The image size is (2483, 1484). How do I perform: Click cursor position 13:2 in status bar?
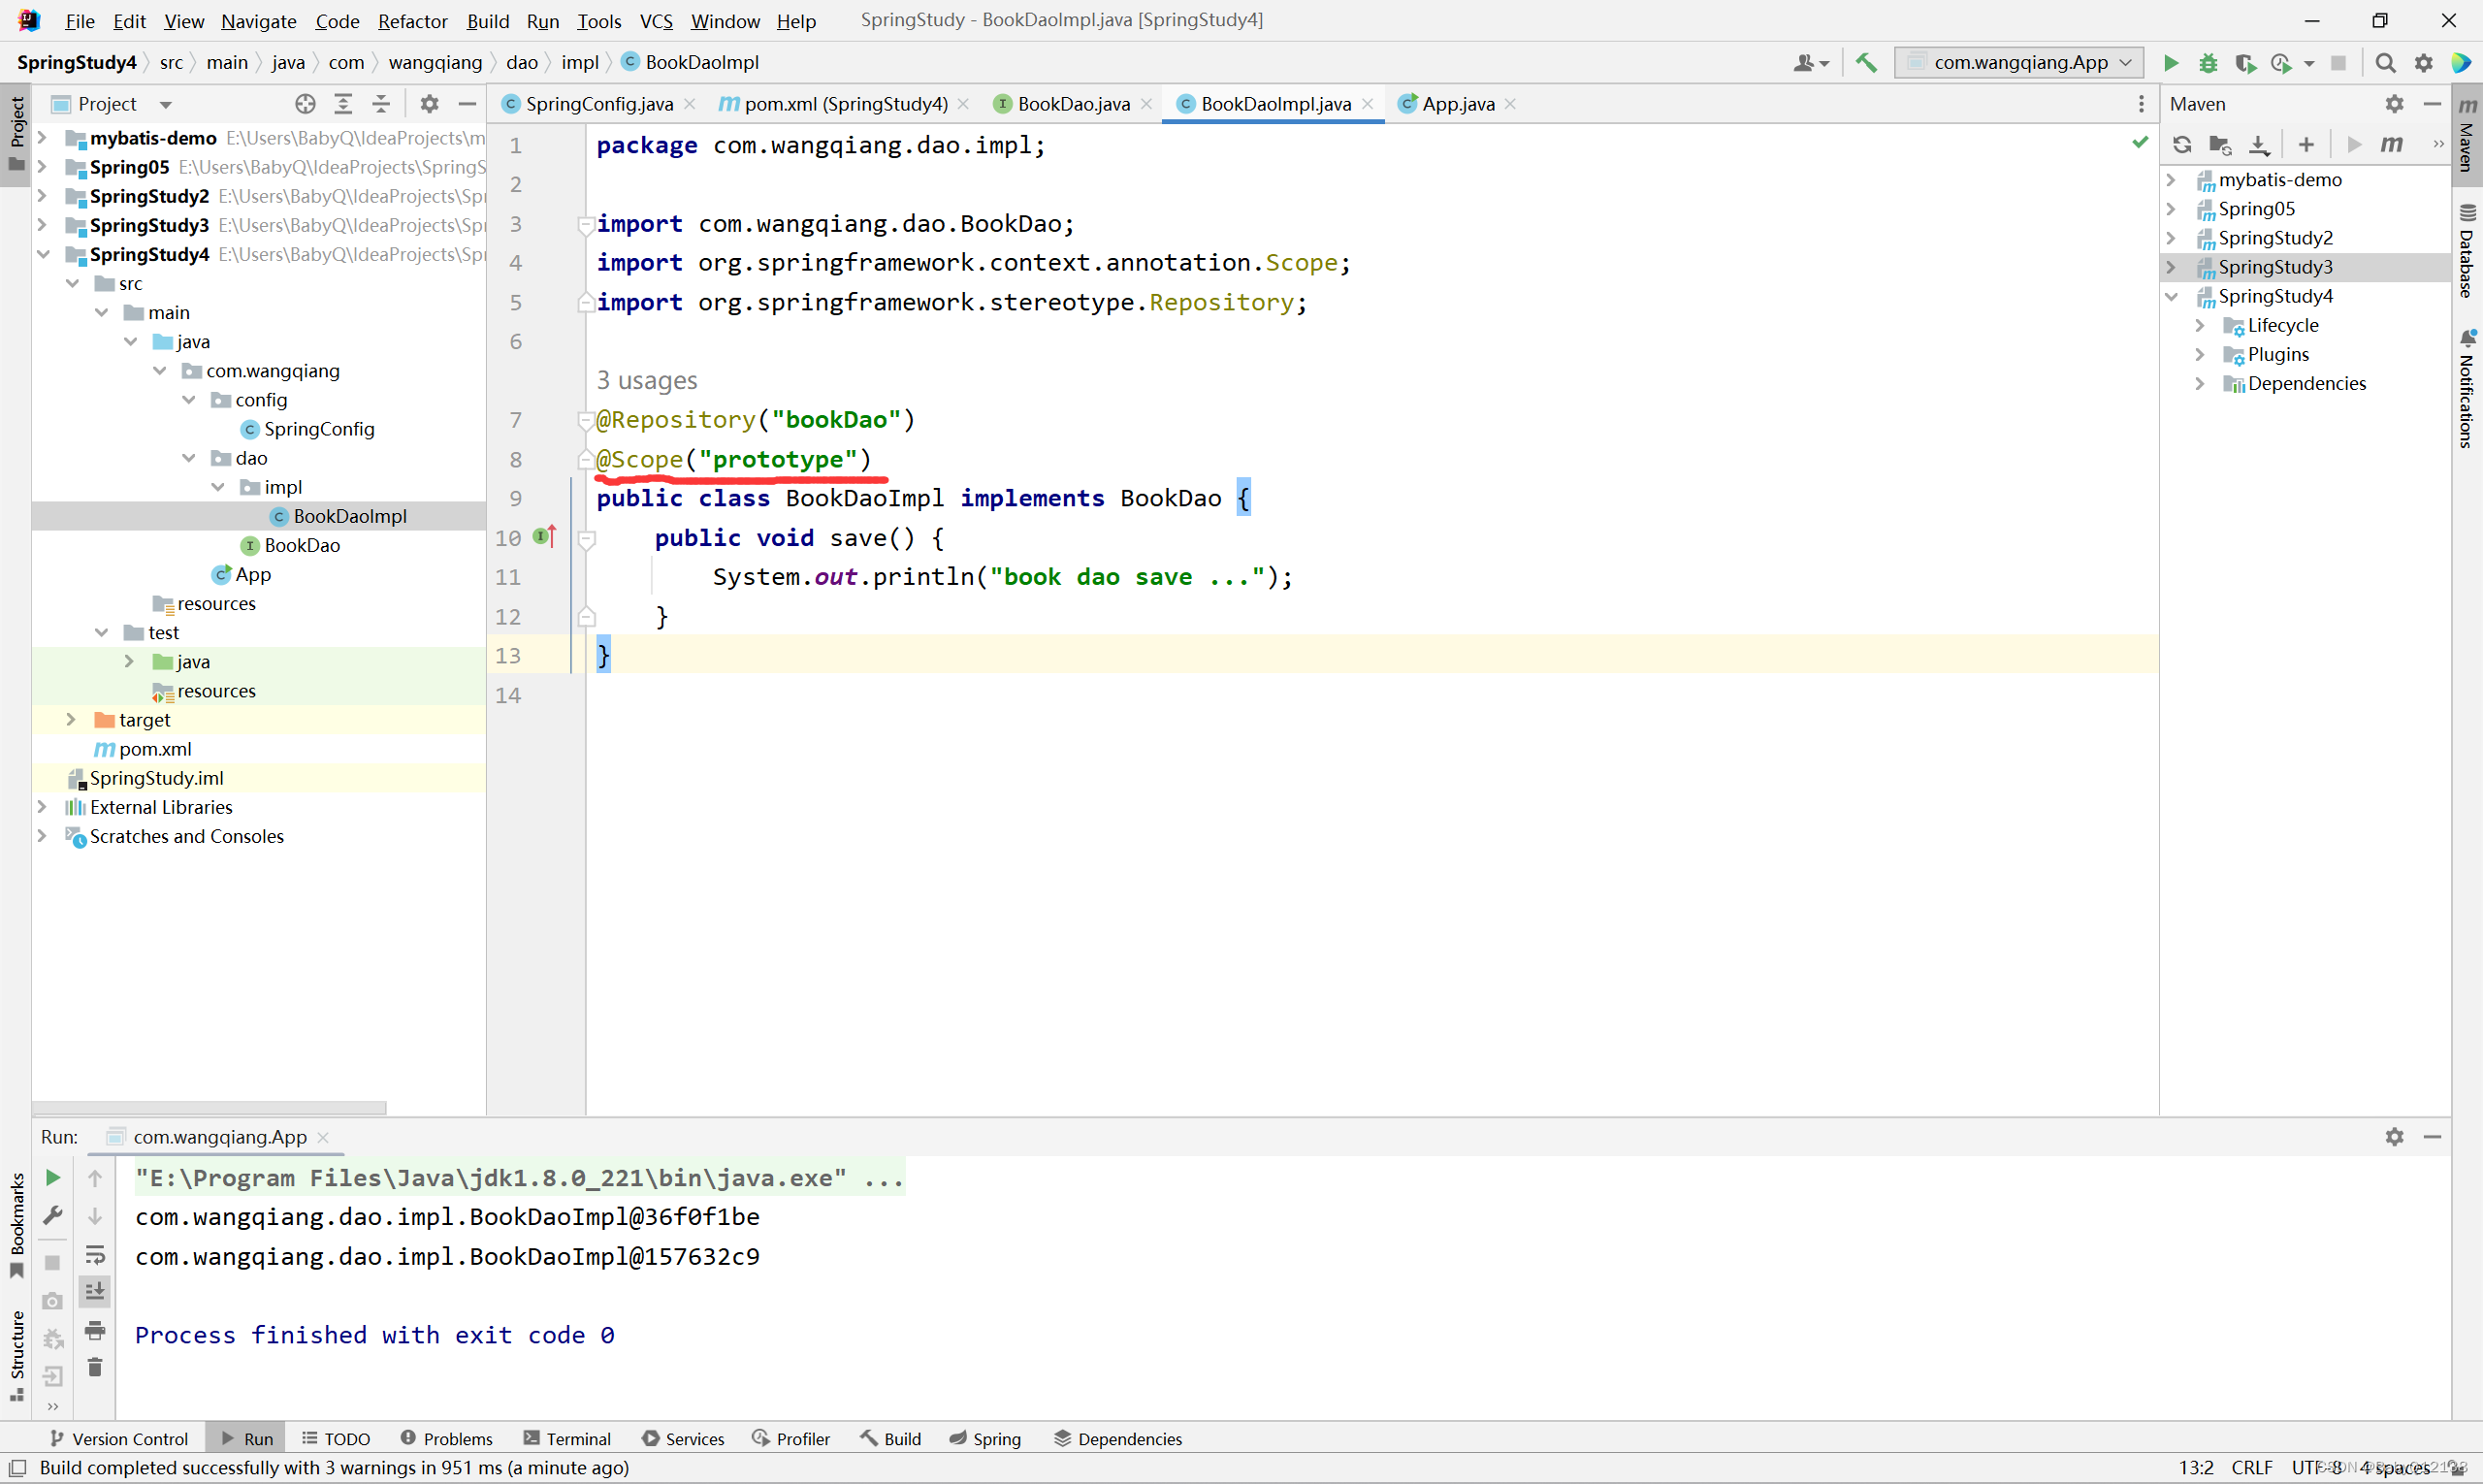pos(2196,1468)
